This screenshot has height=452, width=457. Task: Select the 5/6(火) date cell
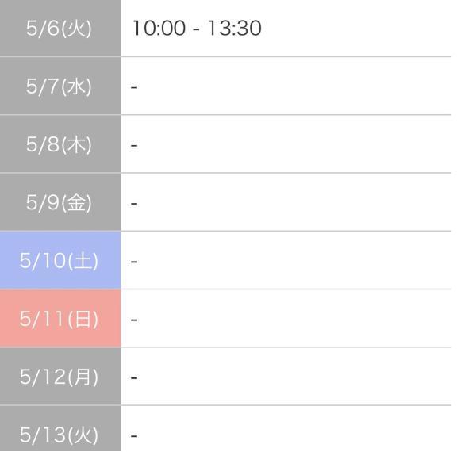click(60, 28)
